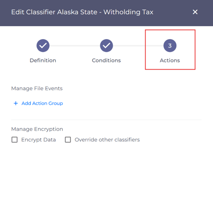Click the connector line between Conditions and Actions
The image size is (213, 221).
[x=138, y=46]
